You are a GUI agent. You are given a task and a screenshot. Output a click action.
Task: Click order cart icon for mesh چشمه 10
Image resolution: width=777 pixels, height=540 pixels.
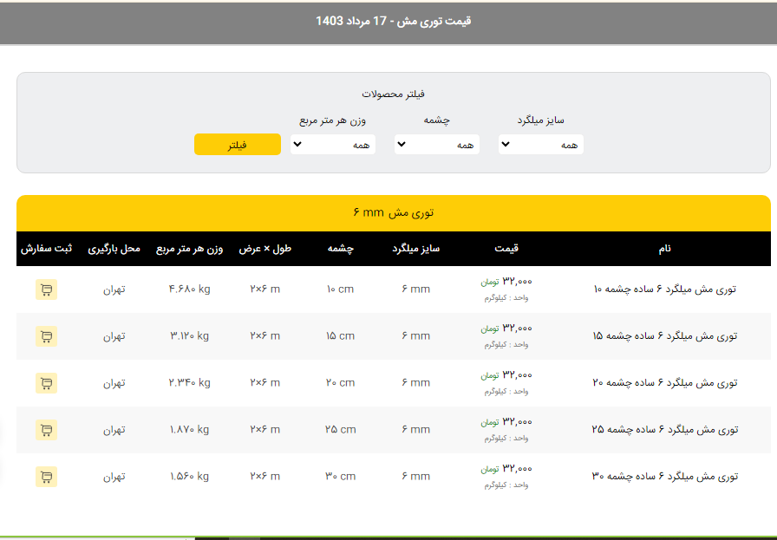coord(46,290)
